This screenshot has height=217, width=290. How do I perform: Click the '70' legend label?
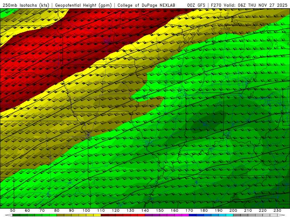(42, 210)
